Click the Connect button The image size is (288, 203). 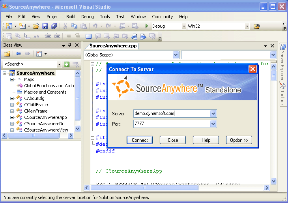point(140,140)
